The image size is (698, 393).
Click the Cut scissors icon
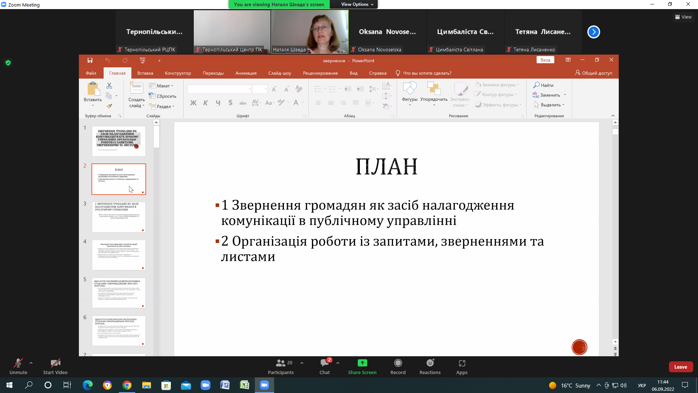pos(109,86)
